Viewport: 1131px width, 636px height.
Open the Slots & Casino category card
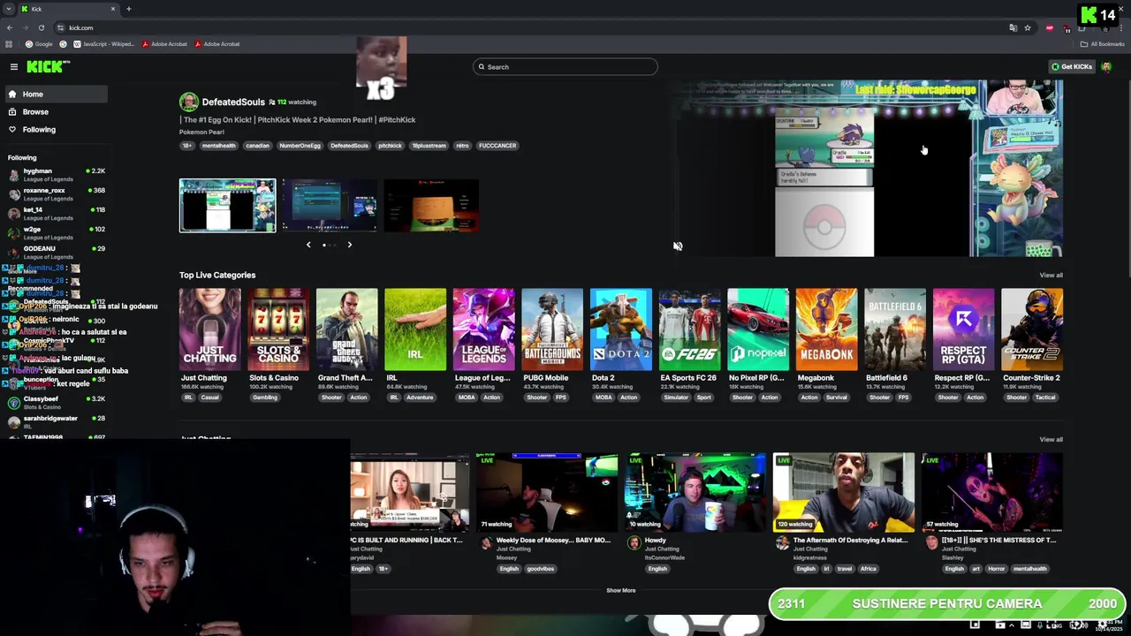(278, 329)
